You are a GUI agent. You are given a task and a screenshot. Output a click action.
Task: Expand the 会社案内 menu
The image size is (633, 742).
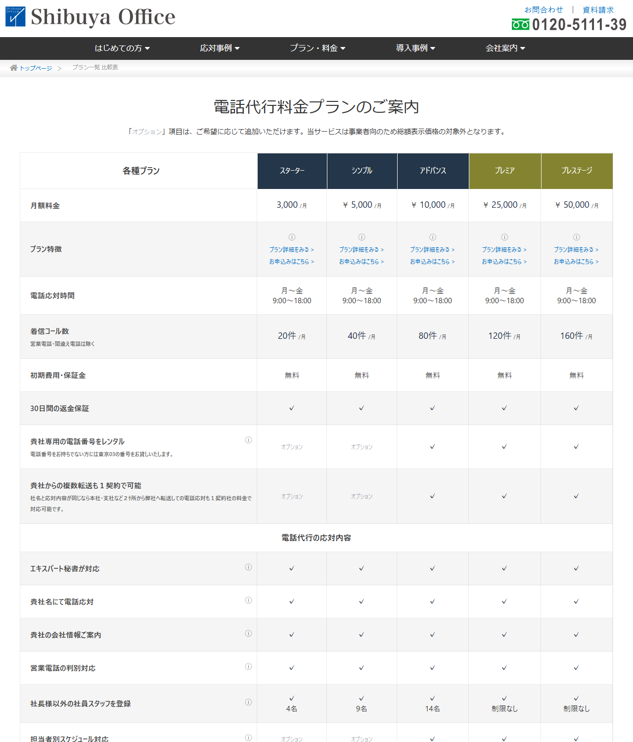(505, 48)
